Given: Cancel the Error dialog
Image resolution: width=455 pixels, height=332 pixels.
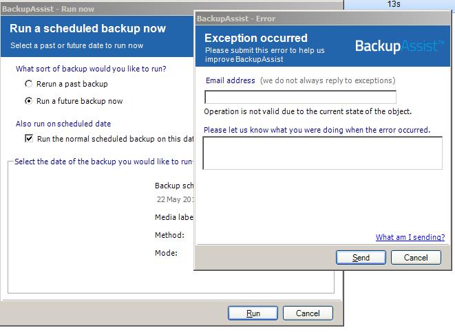Looking at the screenshot, I should (x=416, y=258).
